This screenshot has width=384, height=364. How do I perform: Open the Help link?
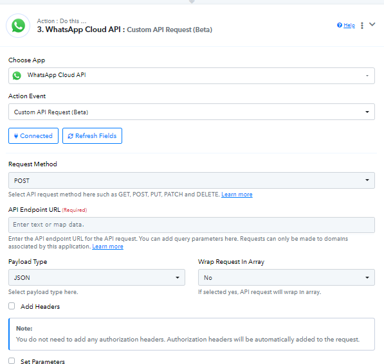[349, 25]
